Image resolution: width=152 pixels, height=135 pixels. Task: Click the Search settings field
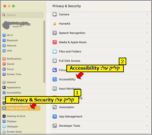click(23, 15)
